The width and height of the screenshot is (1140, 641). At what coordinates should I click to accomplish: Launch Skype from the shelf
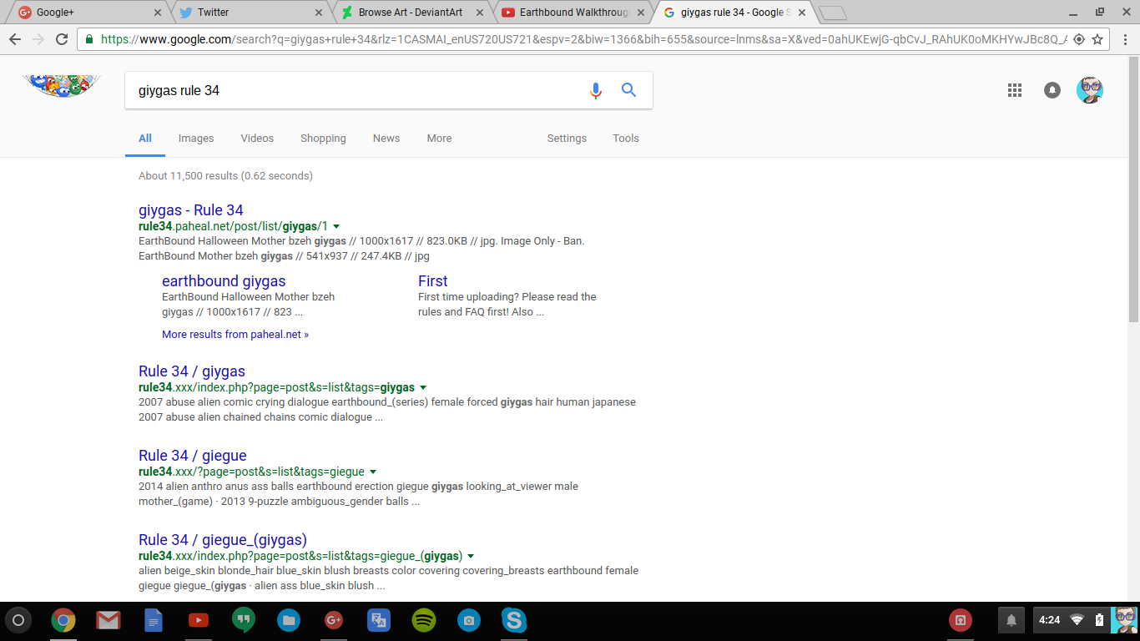click(514, 620)
